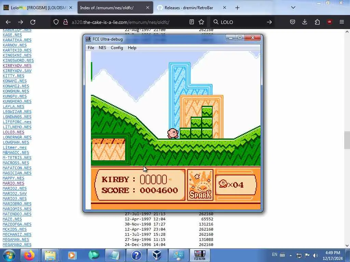This screenshot has width=350, height=262.
Task: Go forward with the browser forward arrow
Action: click(x=21, y=22)
